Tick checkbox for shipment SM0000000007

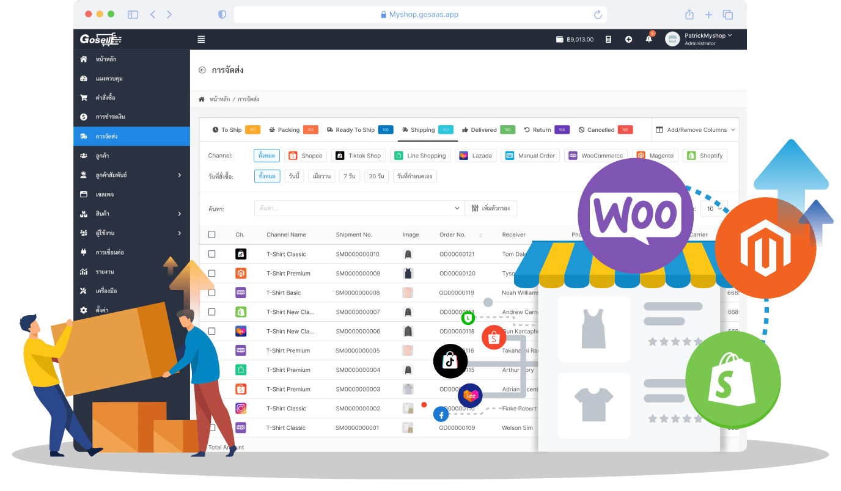pos(211,312)
